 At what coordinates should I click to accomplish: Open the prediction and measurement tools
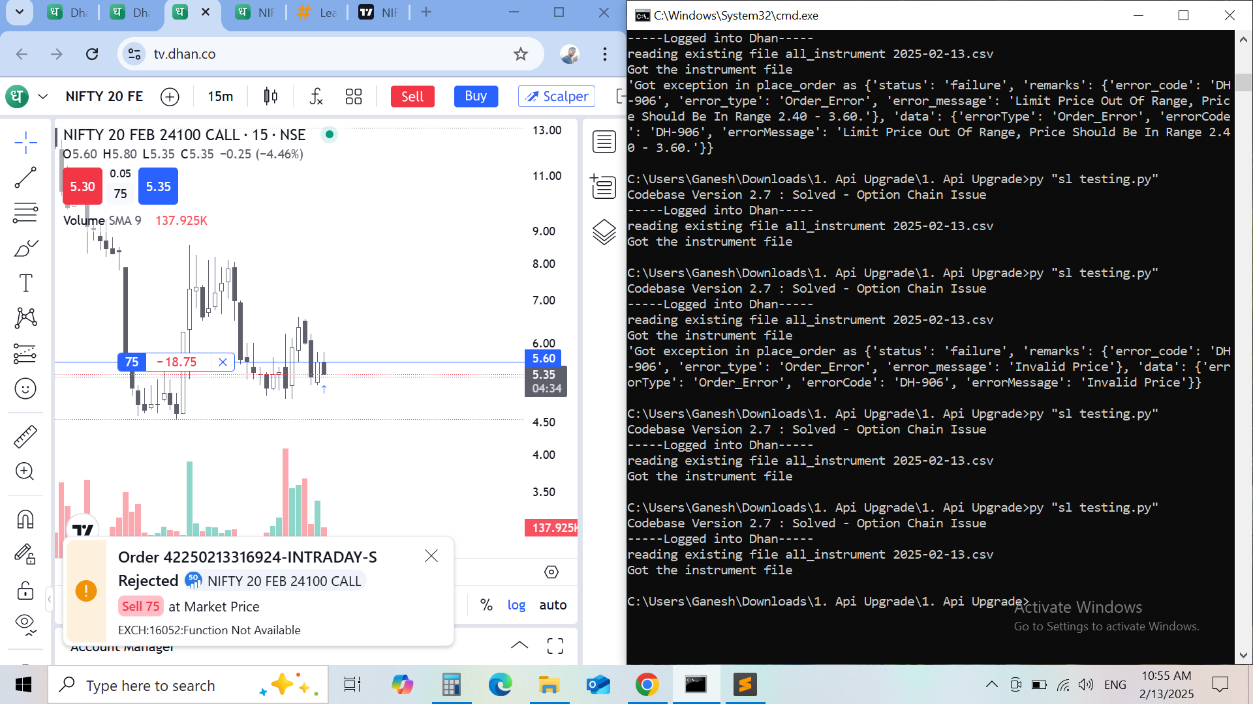point(25,353)
